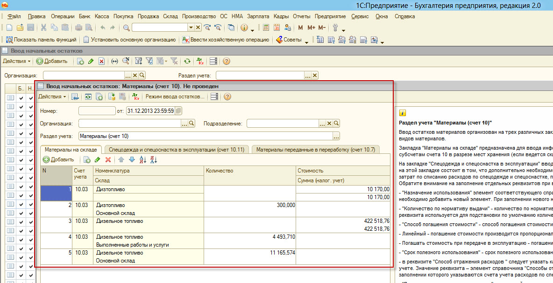Expand the main toolbar search combo box

click(191, 28)
